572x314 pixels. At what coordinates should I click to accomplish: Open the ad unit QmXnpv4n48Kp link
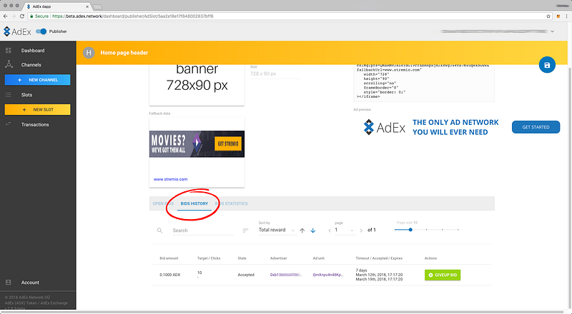coord(328,275)
